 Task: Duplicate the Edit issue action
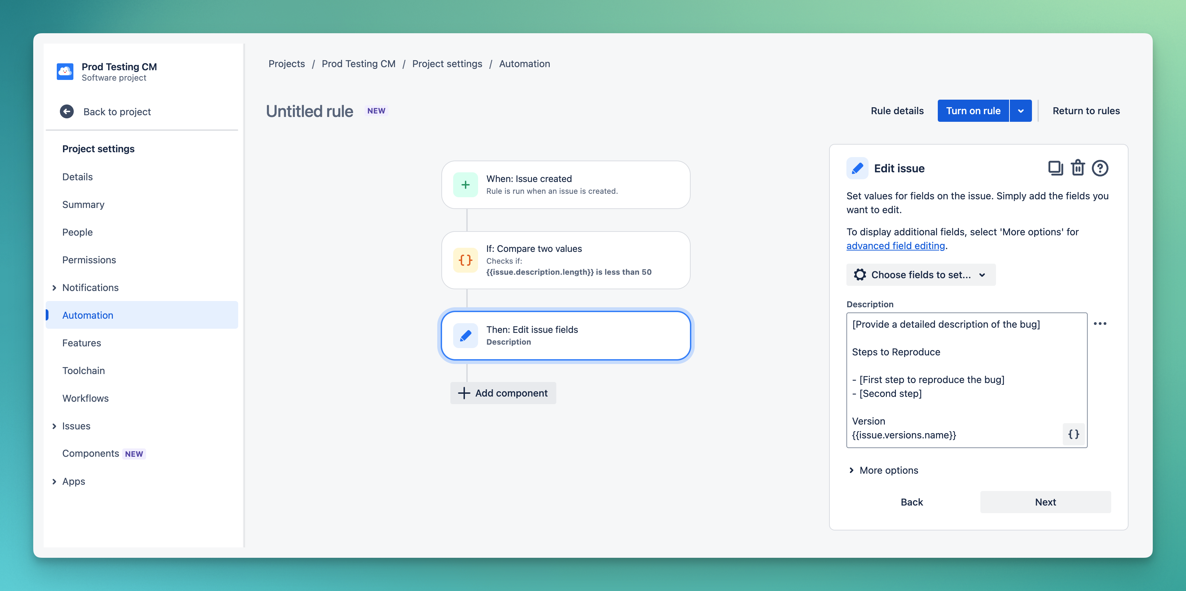[1056, 168]
